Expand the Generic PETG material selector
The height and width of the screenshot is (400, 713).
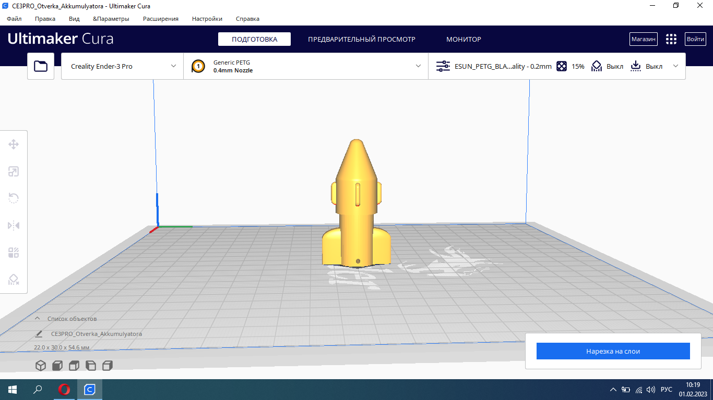[306, 66]
